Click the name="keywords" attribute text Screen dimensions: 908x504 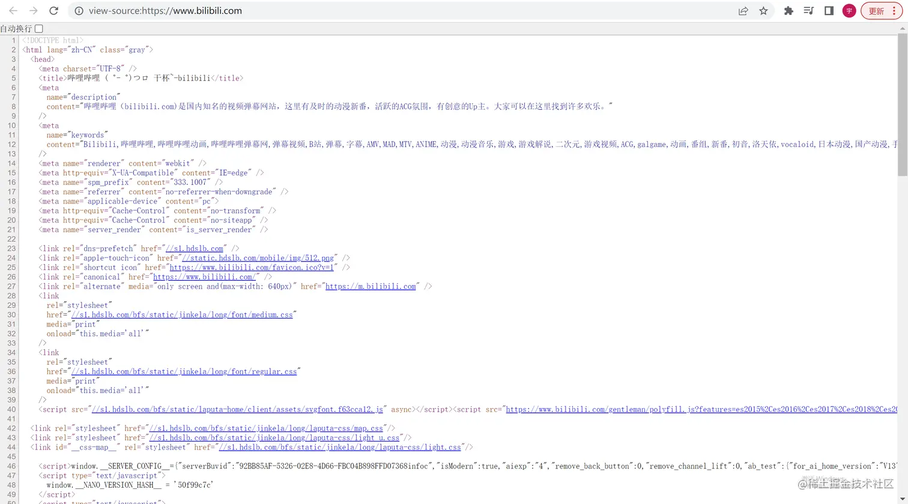77,135
